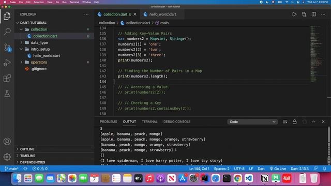Change LF end of line sequence

[x=251, y=169]
